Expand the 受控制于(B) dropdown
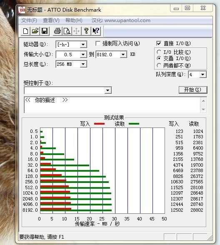 coord(107,90)
